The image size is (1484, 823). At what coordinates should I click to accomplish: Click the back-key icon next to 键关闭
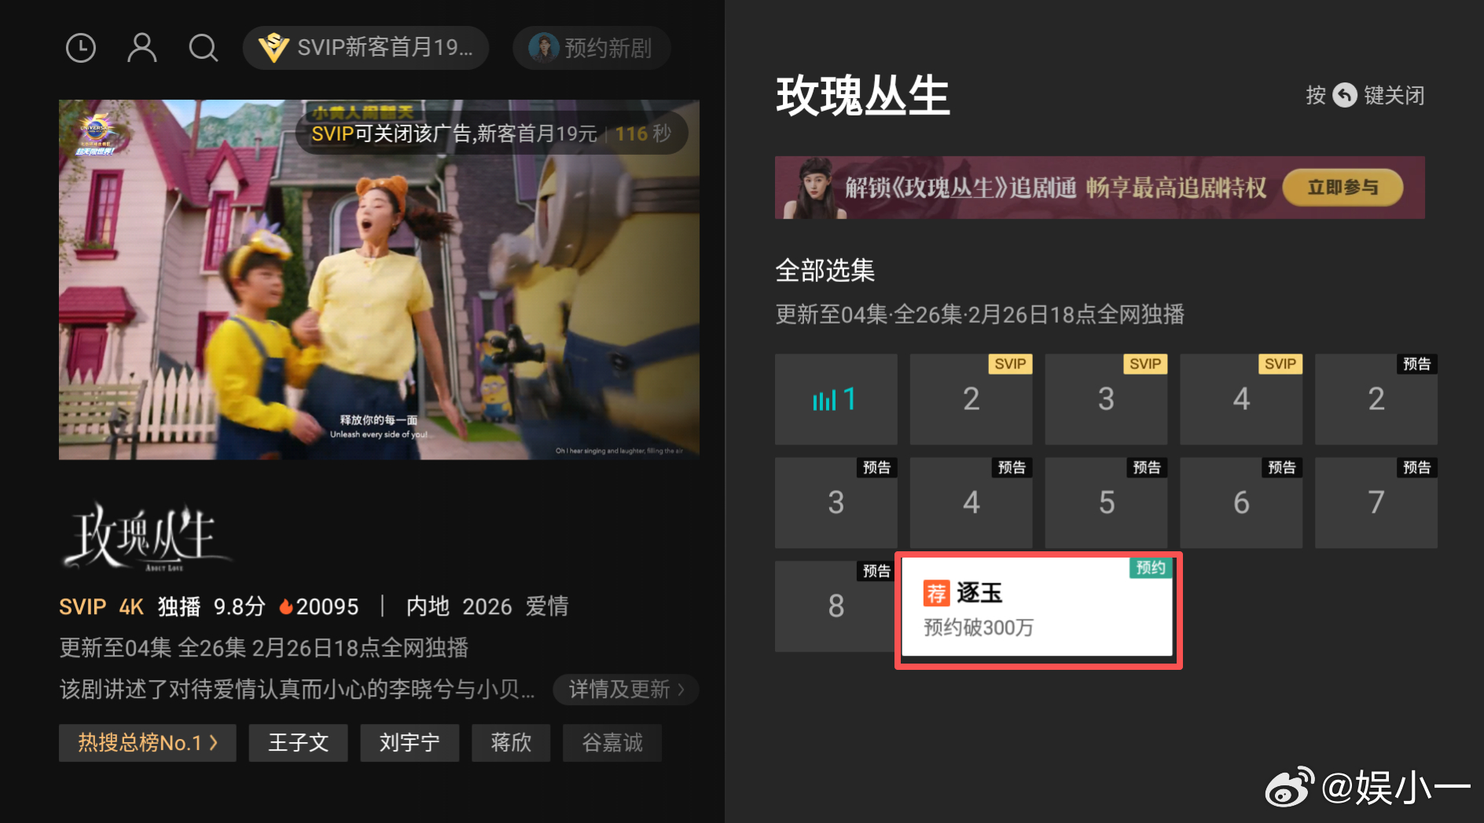tap(1345, 95)
